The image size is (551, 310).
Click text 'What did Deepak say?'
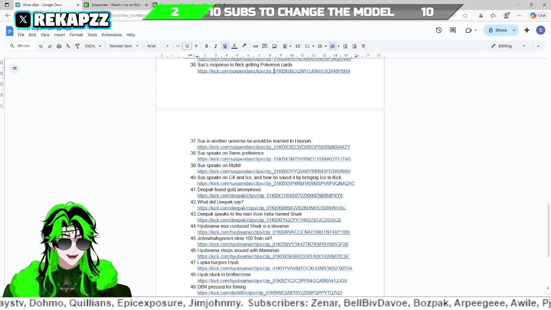220,202
